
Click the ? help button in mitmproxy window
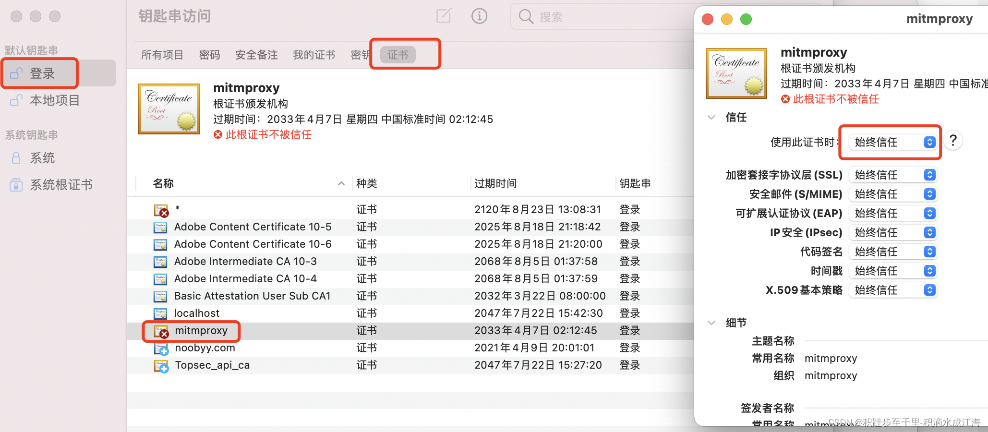pyautogui.click(x=953, y=140)
